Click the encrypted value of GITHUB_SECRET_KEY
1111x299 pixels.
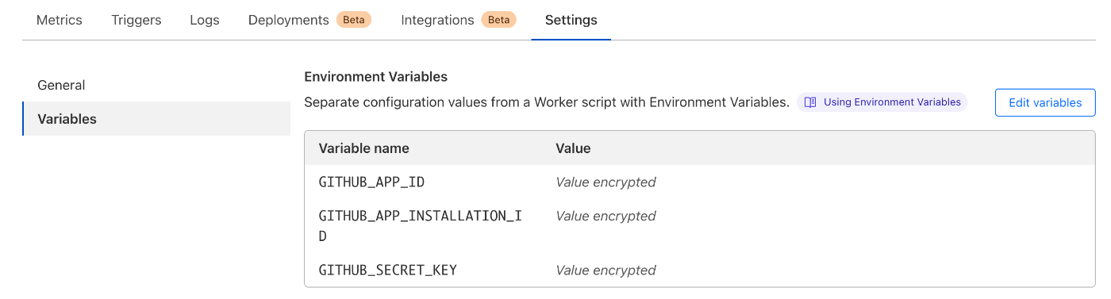tap(605, 270)
